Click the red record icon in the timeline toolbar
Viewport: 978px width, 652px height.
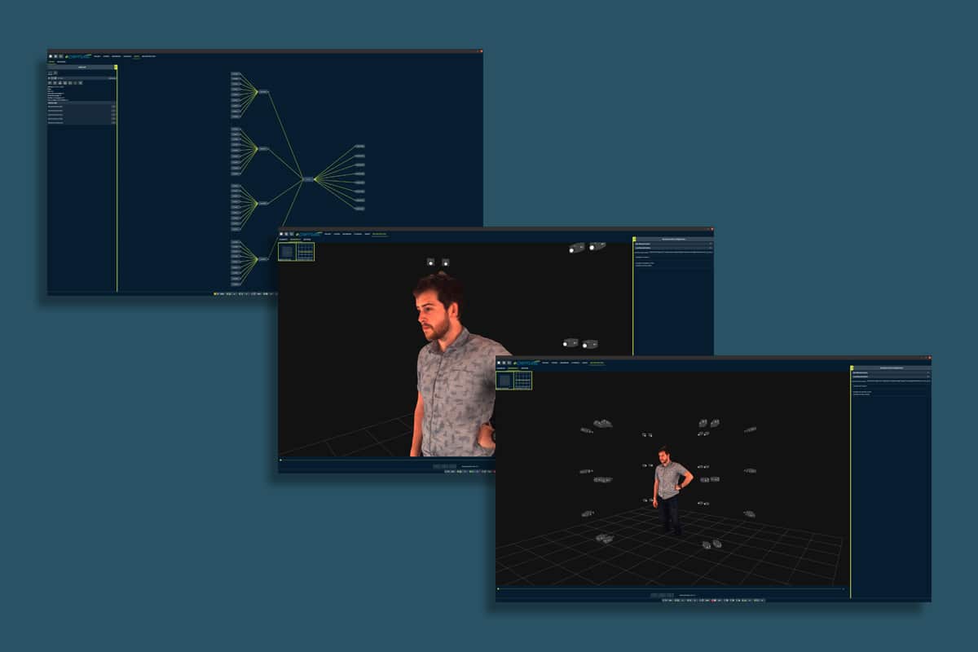[x=711, y=601]
